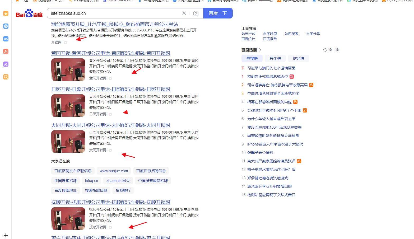This screenshot has width=414, height=239.
Task: Open 站长平台 in tool navigation
Action: pos(248,34)
